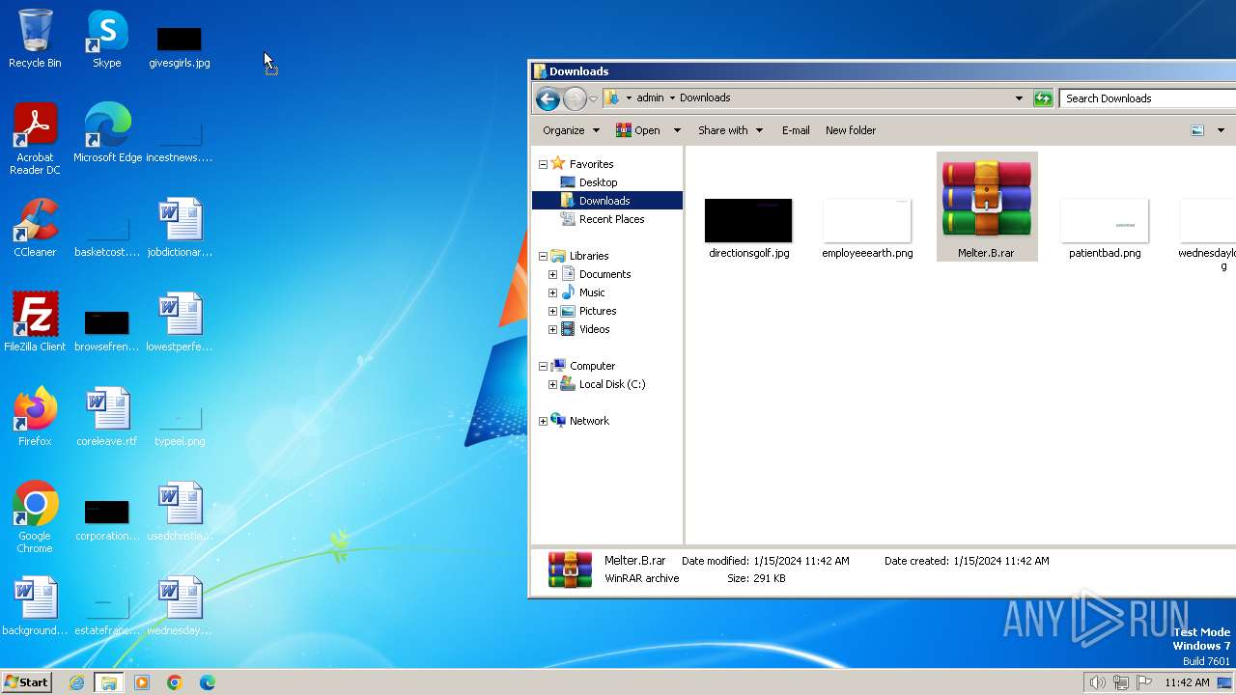Open CCleaner desktop shortcut
The image size is (1236, 695).
(35, 228)
